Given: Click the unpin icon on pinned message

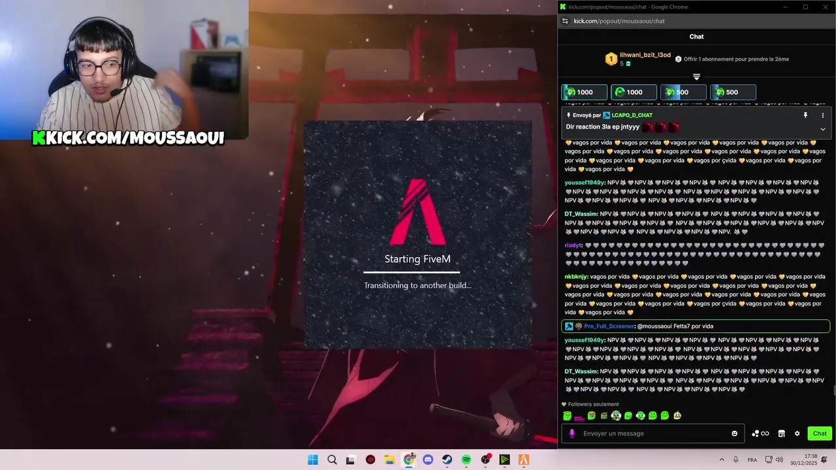Looking at the screenshot, I should [x=805, y=115].
